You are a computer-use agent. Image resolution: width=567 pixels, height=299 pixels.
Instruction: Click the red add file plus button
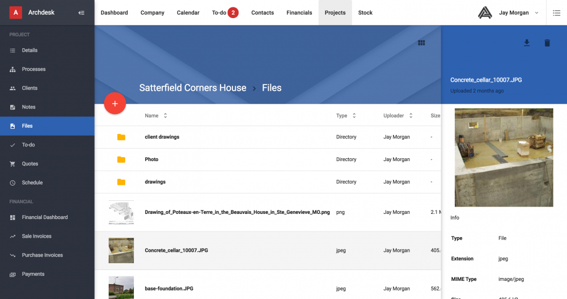click(x=115, y=103)
